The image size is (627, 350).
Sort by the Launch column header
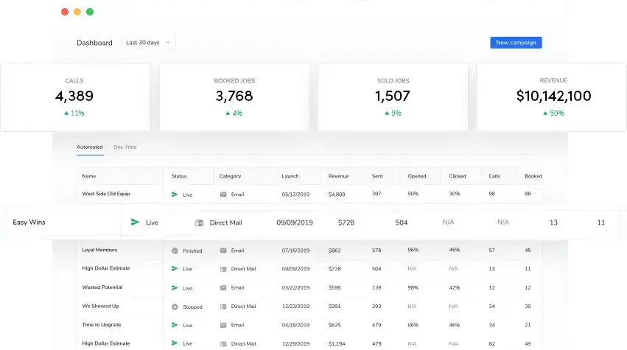290,176
